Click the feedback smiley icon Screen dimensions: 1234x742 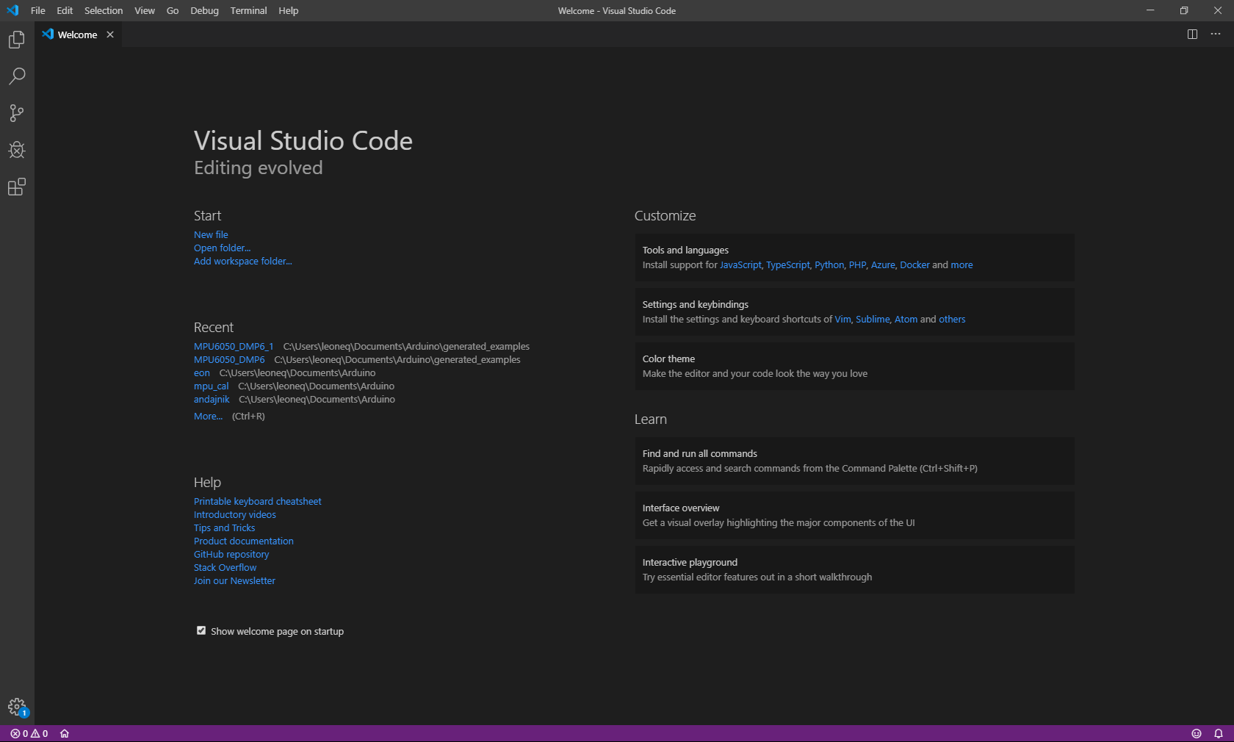(x=1197, y=733)
